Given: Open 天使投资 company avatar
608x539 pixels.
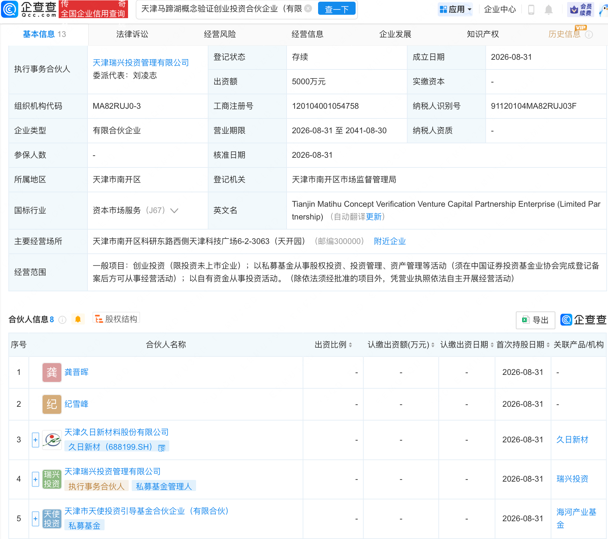Looking at the screenshot, I should click(x=52, y=519).
